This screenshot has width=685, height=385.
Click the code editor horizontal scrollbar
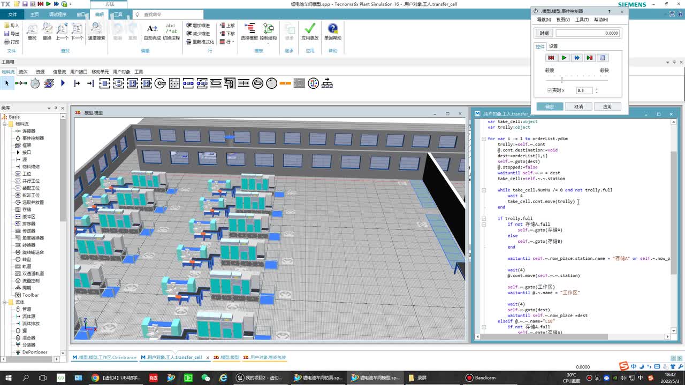[x=572, y=337]
